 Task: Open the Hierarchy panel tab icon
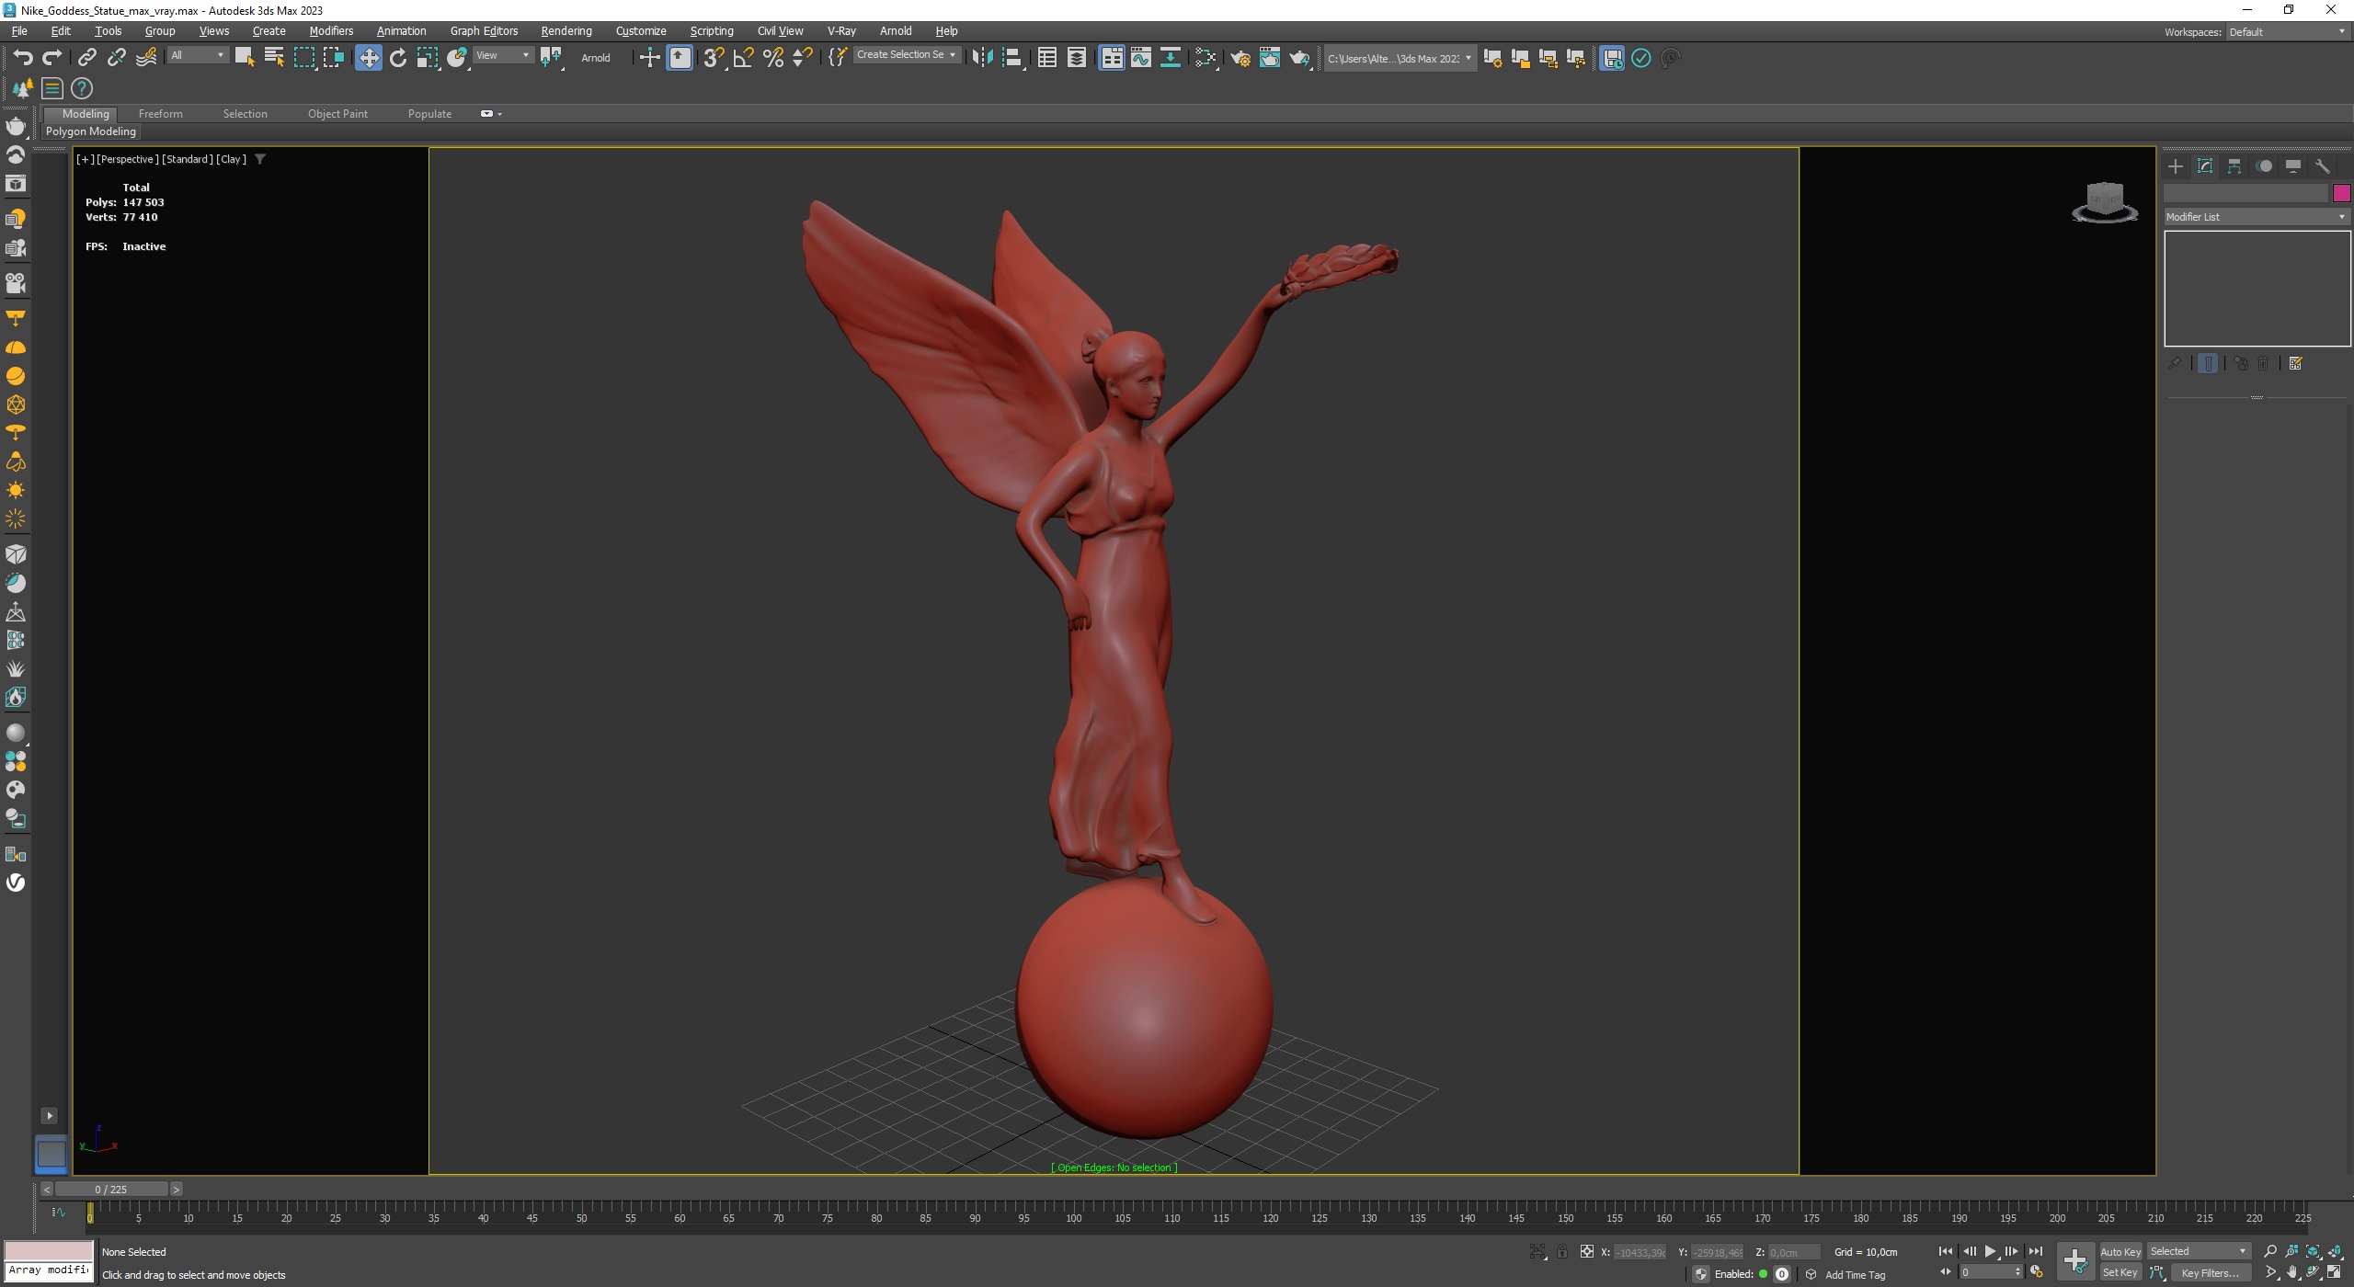[x=2234, y=166]
